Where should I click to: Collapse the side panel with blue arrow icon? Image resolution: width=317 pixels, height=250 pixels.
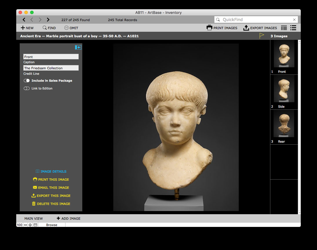78,47
